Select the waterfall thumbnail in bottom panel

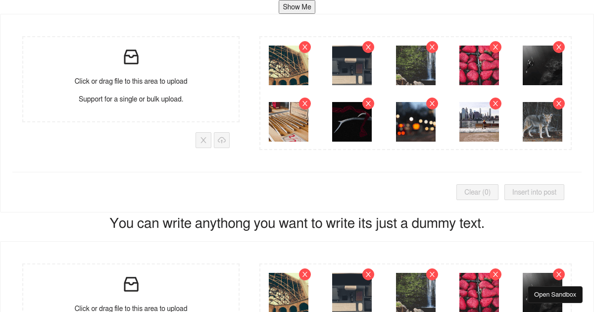416,293
